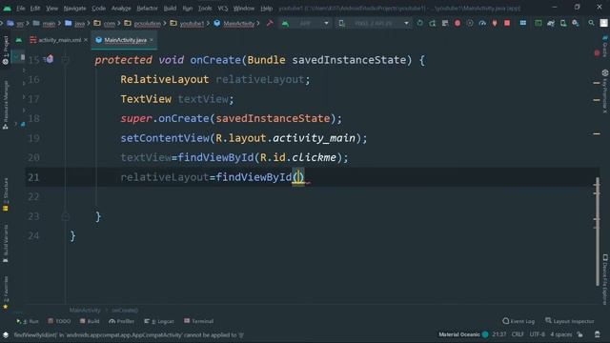Open the File menu

pyautogui.click(x=21, y=9)
